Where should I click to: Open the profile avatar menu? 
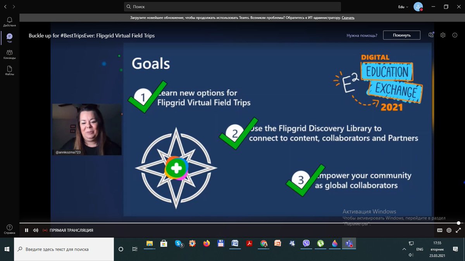tap(418, 7)
